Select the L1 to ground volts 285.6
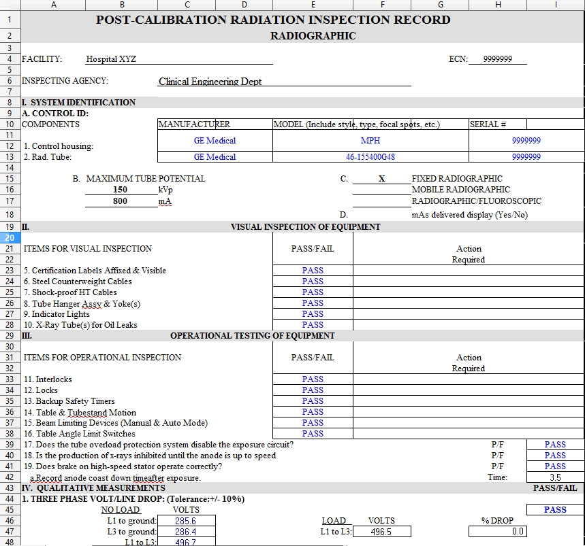 [186, 521]
